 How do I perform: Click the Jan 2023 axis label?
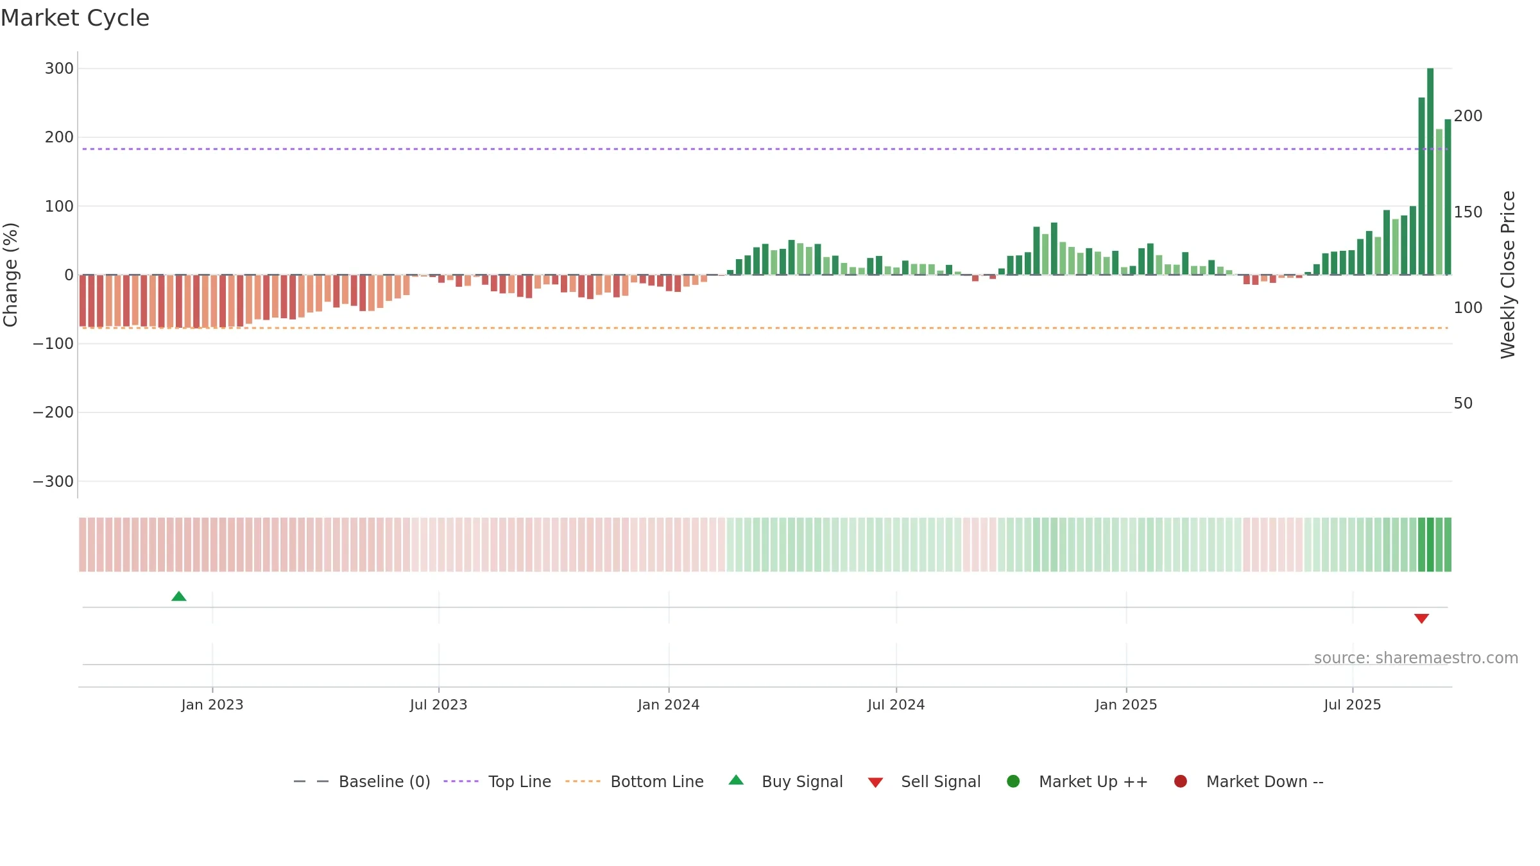pyautogui.click(x=212, y=705)
